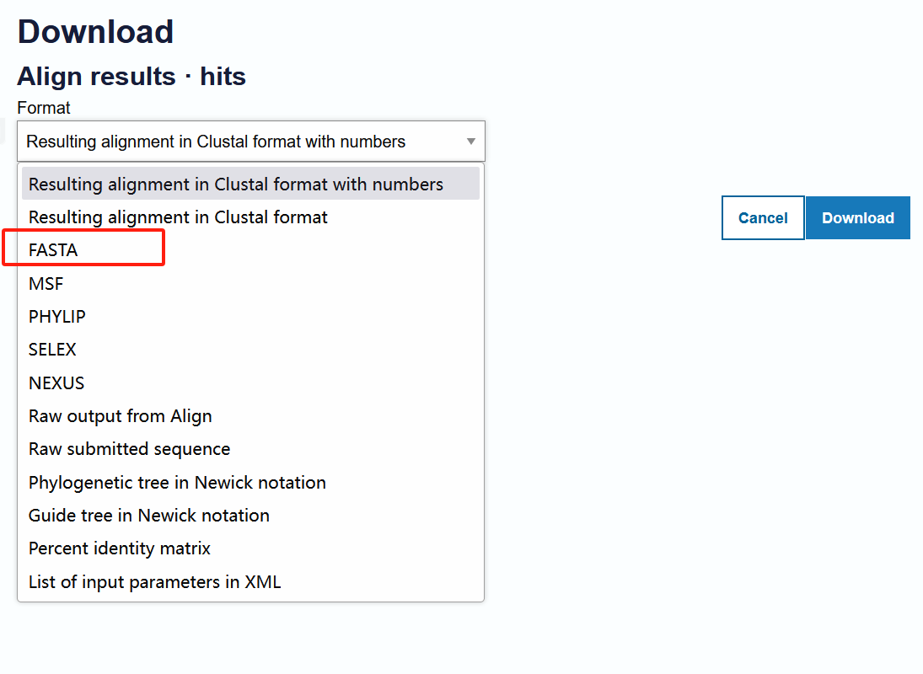
Task: Click the Download page heading
Action: (x=95, y=31)
